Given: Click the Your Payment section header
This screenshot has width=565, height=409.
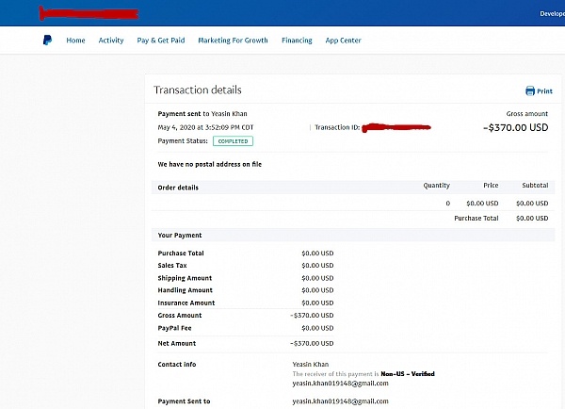Looking at the screenshot, I should point(180,235).
